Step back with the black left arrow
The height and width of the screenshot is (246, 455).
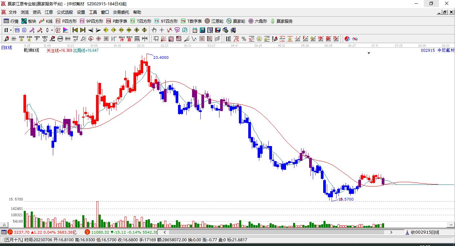(x=91, y=30)
